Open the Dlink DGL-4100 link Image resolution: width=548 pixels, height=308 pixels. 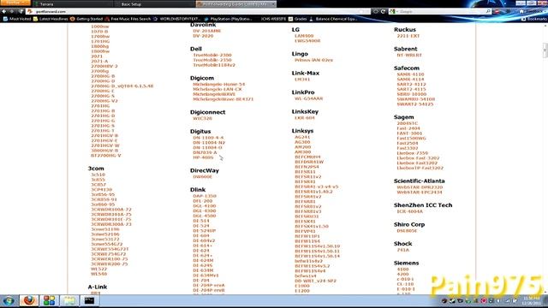205,205
